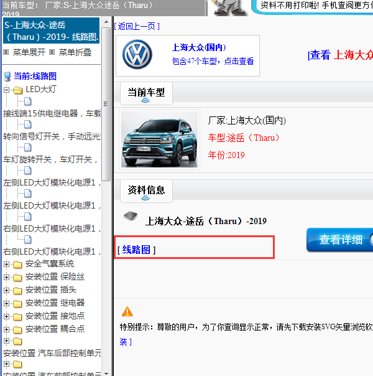
Task: Click the 安装位置 耦合点 folder icon
Action: (x=17, y=330)
